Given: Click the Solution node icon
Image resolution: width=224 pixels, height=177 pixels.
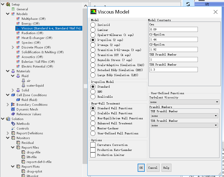Looking at the screenshot, I should (x=8, y=119).
